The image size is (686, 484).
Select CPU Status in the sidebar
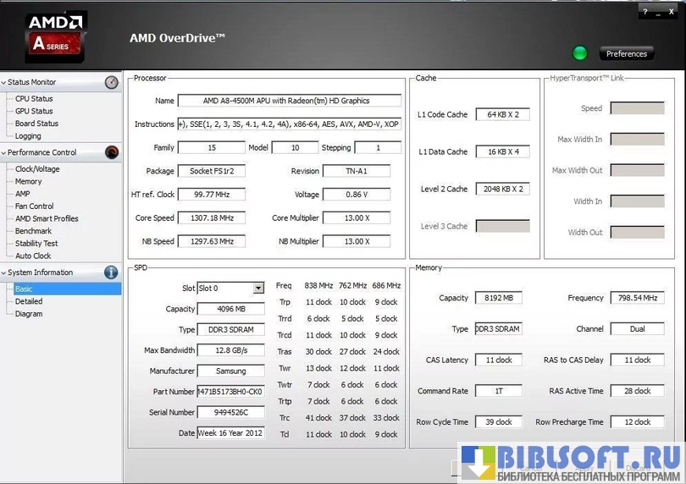click(x=34, y=99)
